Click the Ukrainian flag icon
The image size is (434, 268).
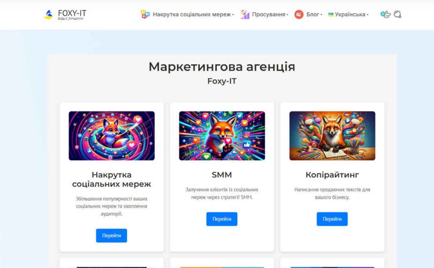click(x=331, y=14)
